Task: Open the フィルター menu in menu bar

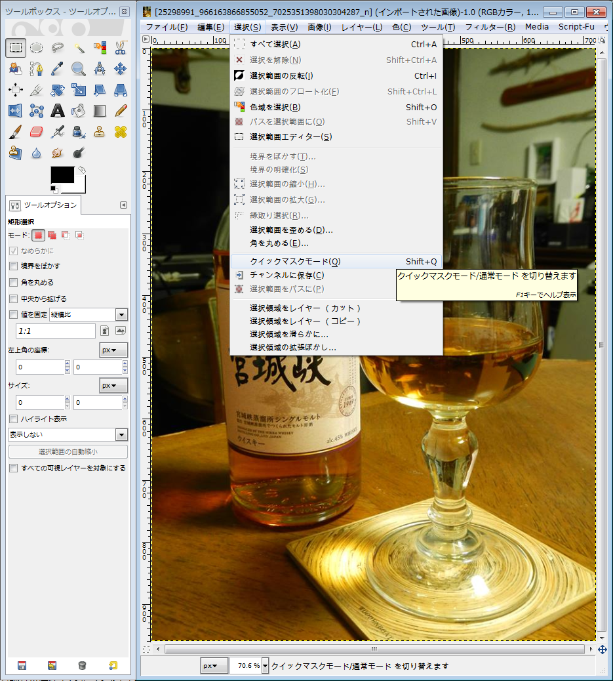Action: 490,27
